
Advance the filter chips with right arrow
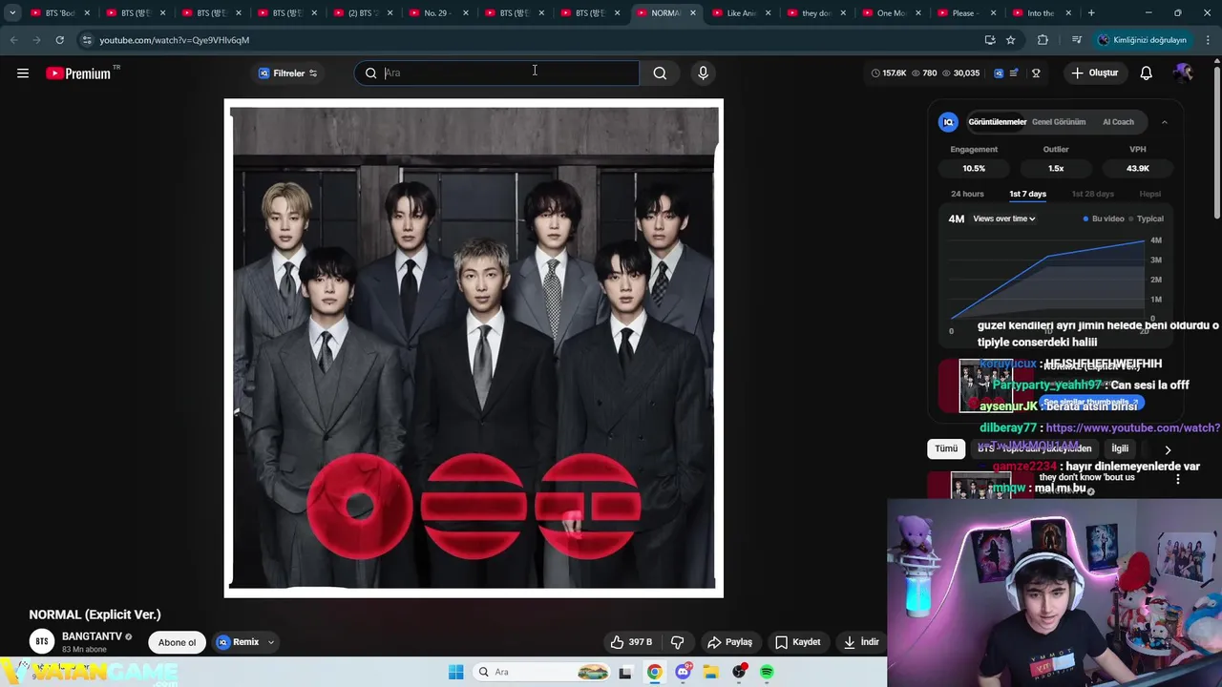tap(1167, 449)
